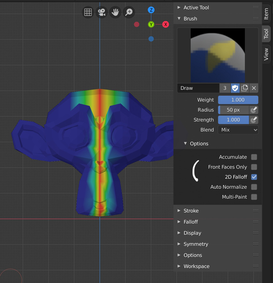This screenshot has height=283, width=273.
Task: Adjust the Strength slider
Action: [x=233, y=120]
